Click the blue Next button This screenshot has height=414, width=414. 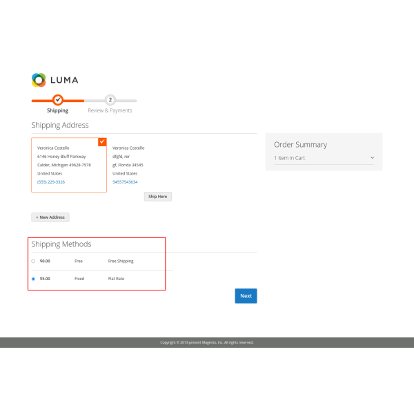pyautogui.click(x=246, y=296)
